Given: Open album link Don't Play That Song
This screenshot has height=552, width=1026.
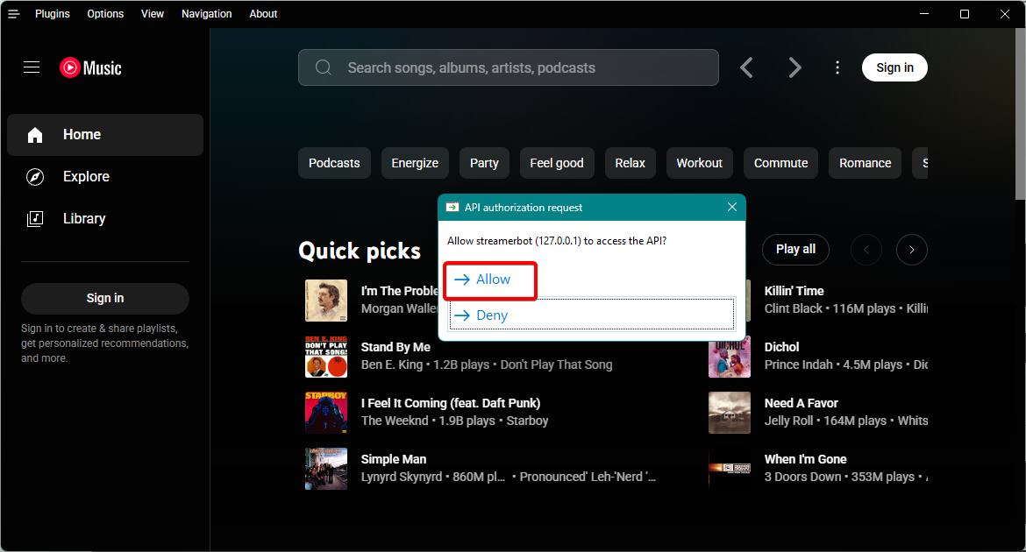Looking at the screenshot, I should coord(556,365).
